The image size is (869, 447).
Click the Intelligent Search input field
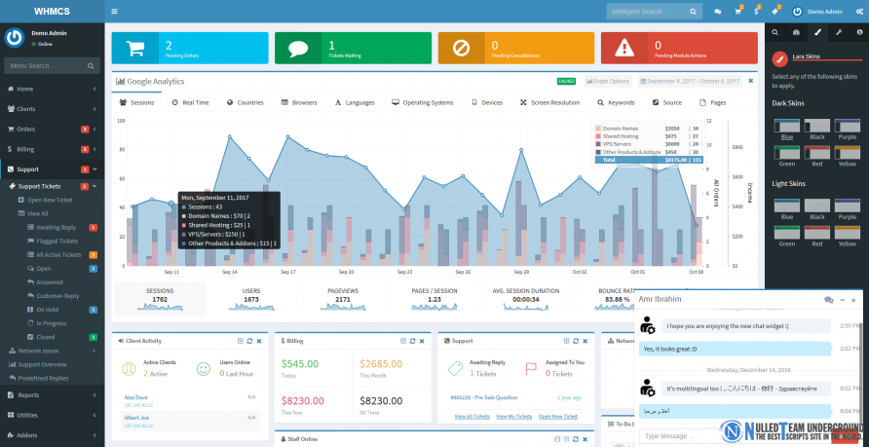pyautogui.click(x=647, y=12)
